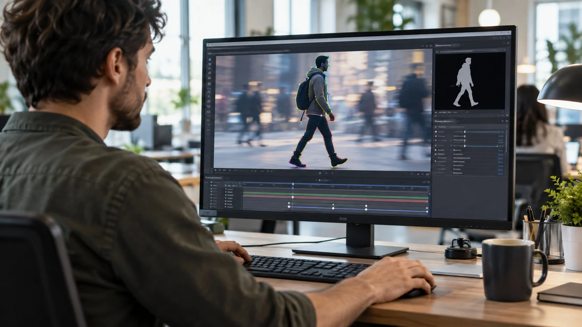Image resolution: width=582 pixels, height=327 pixels.
Task: Toggle the first property row's circle icon
Action: (436, 132)
